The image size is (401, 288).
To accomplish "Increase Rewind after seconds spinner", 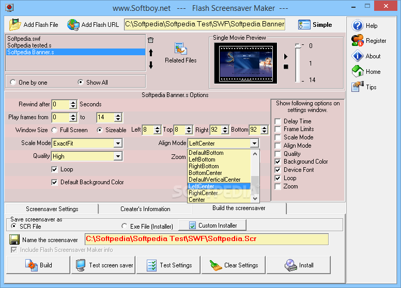I will [73, 102].
